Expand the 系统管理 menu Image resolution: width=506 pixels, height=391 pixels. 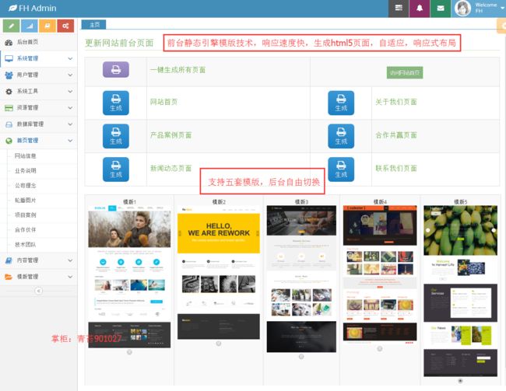tap(39, 58)
